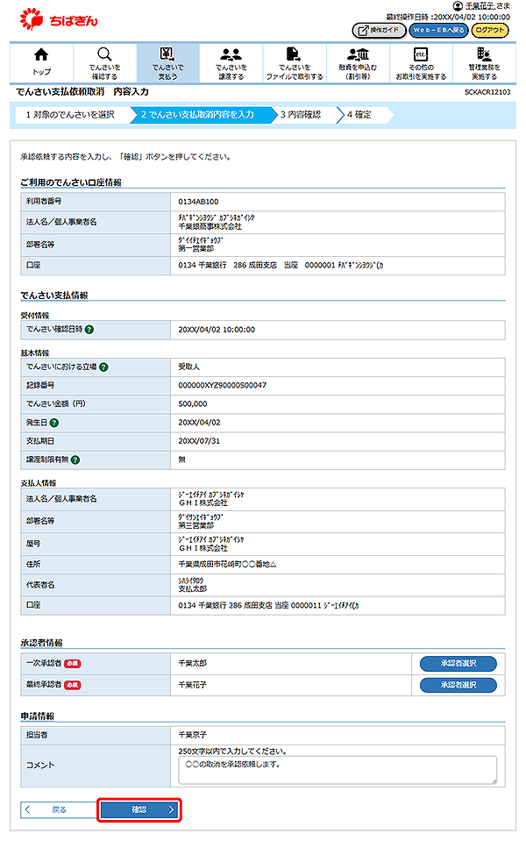Click 第一営業部 department value
The image size is (526, 841).
click(196, 249)
